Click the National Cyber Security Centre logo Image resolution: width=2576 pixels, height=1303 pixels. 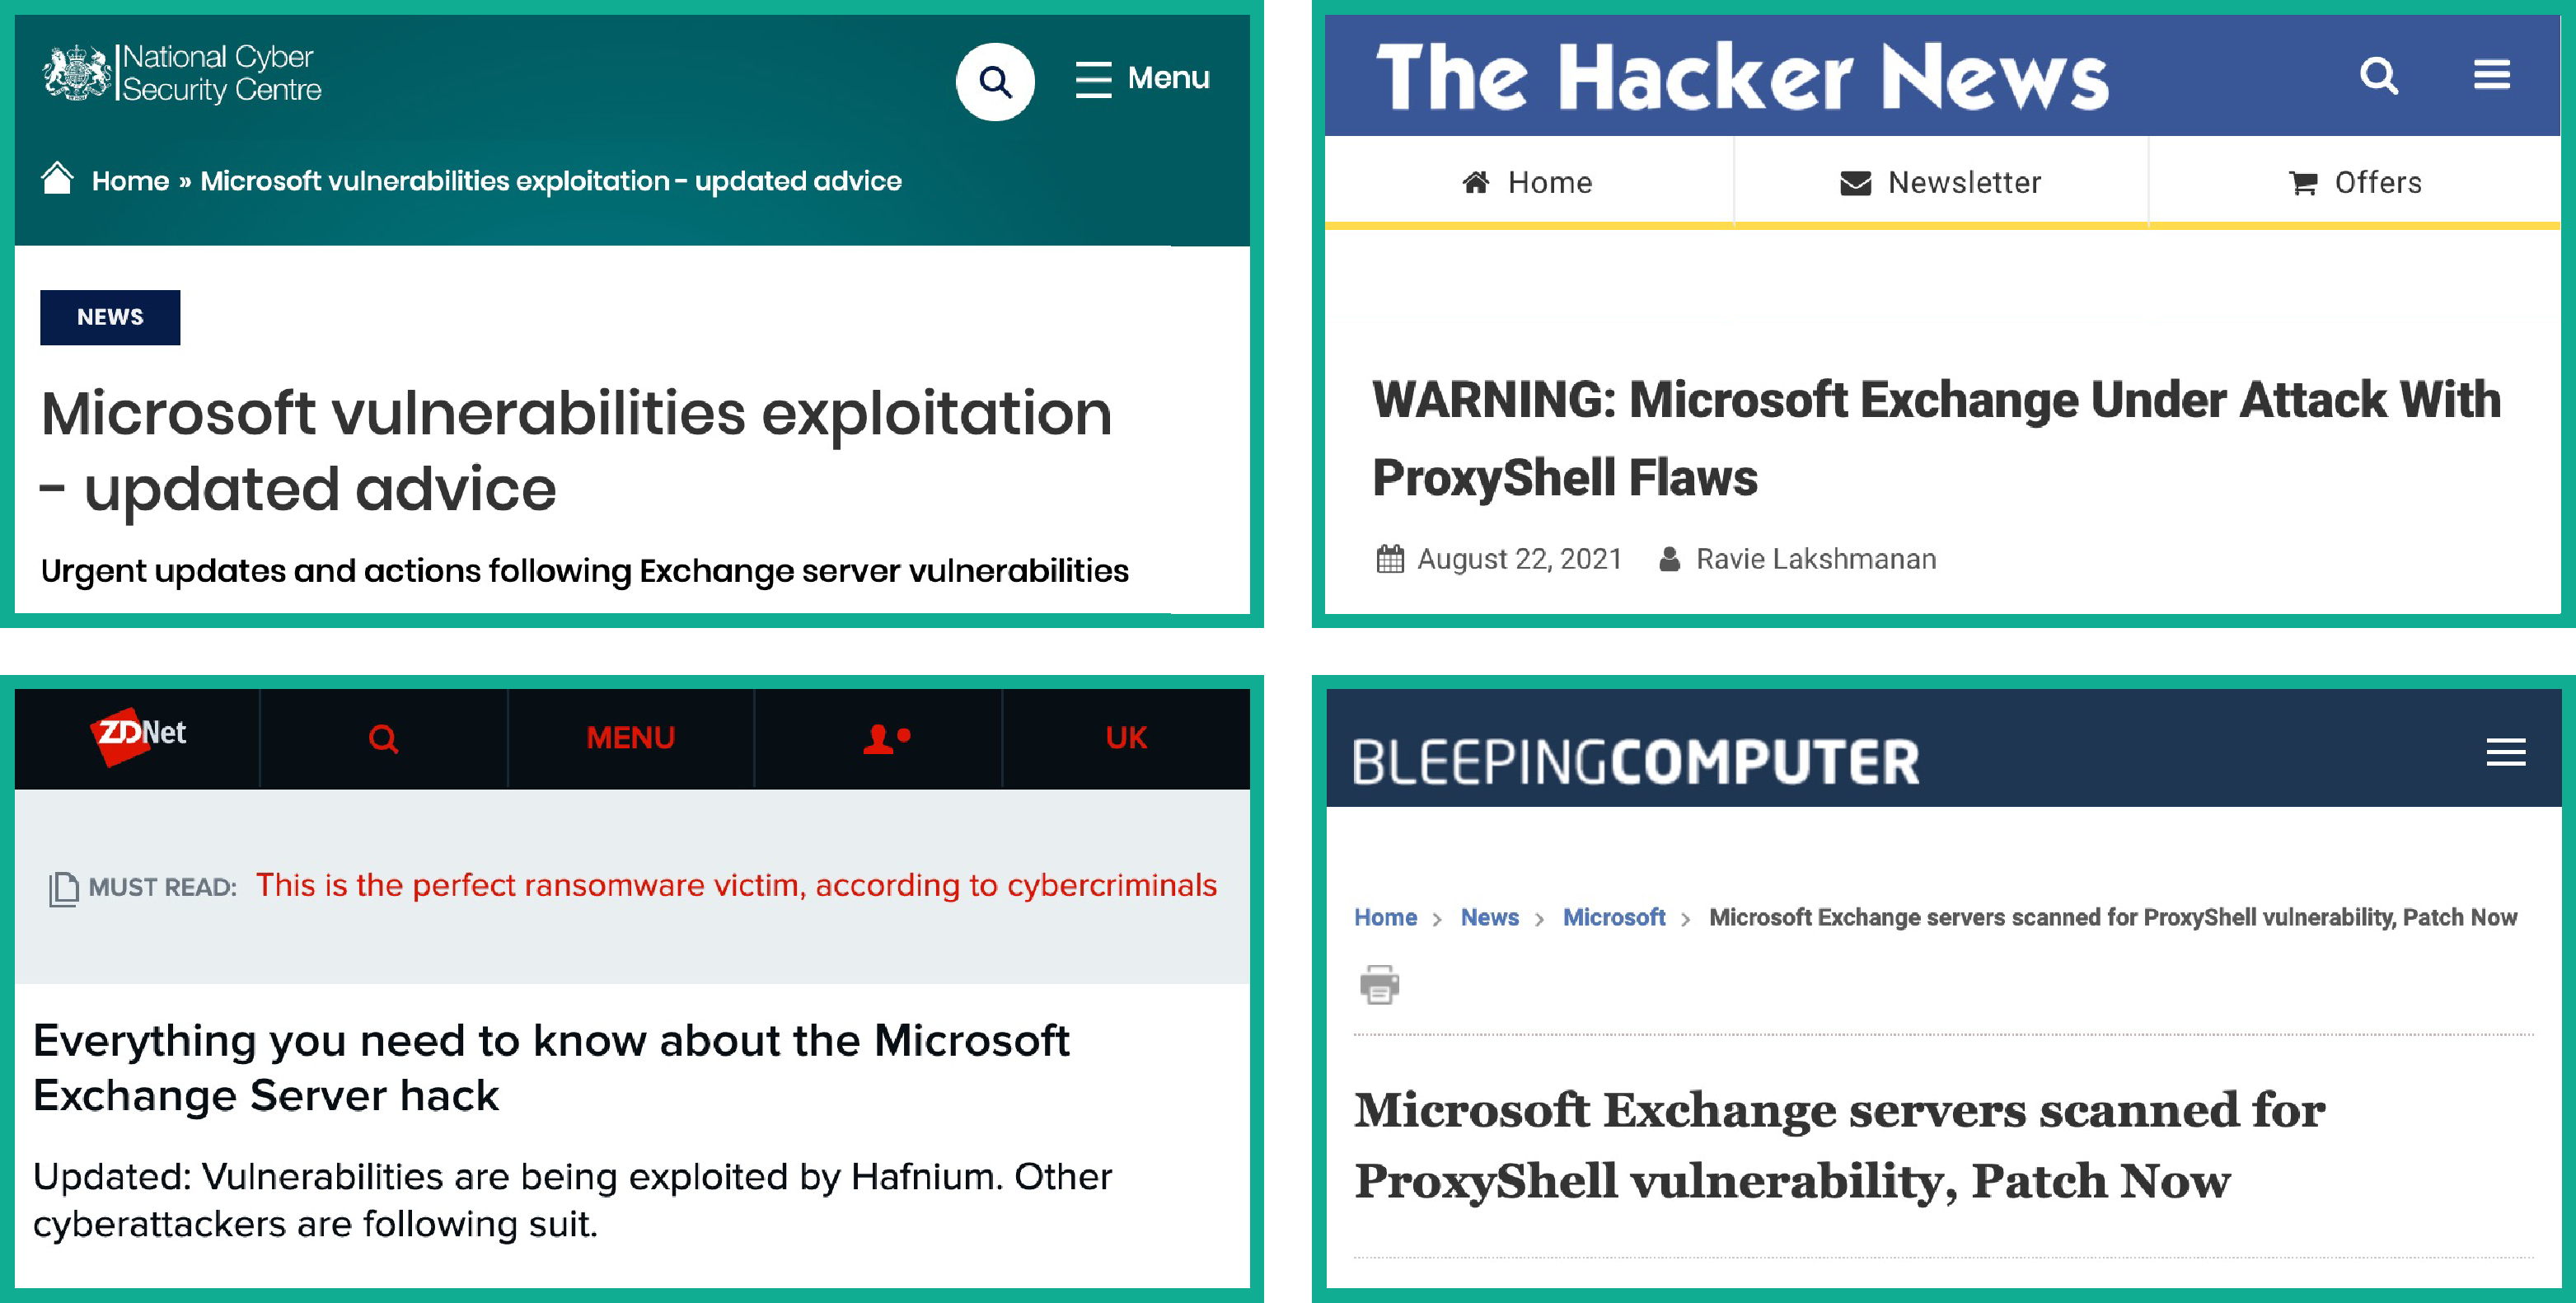(182, 73)
